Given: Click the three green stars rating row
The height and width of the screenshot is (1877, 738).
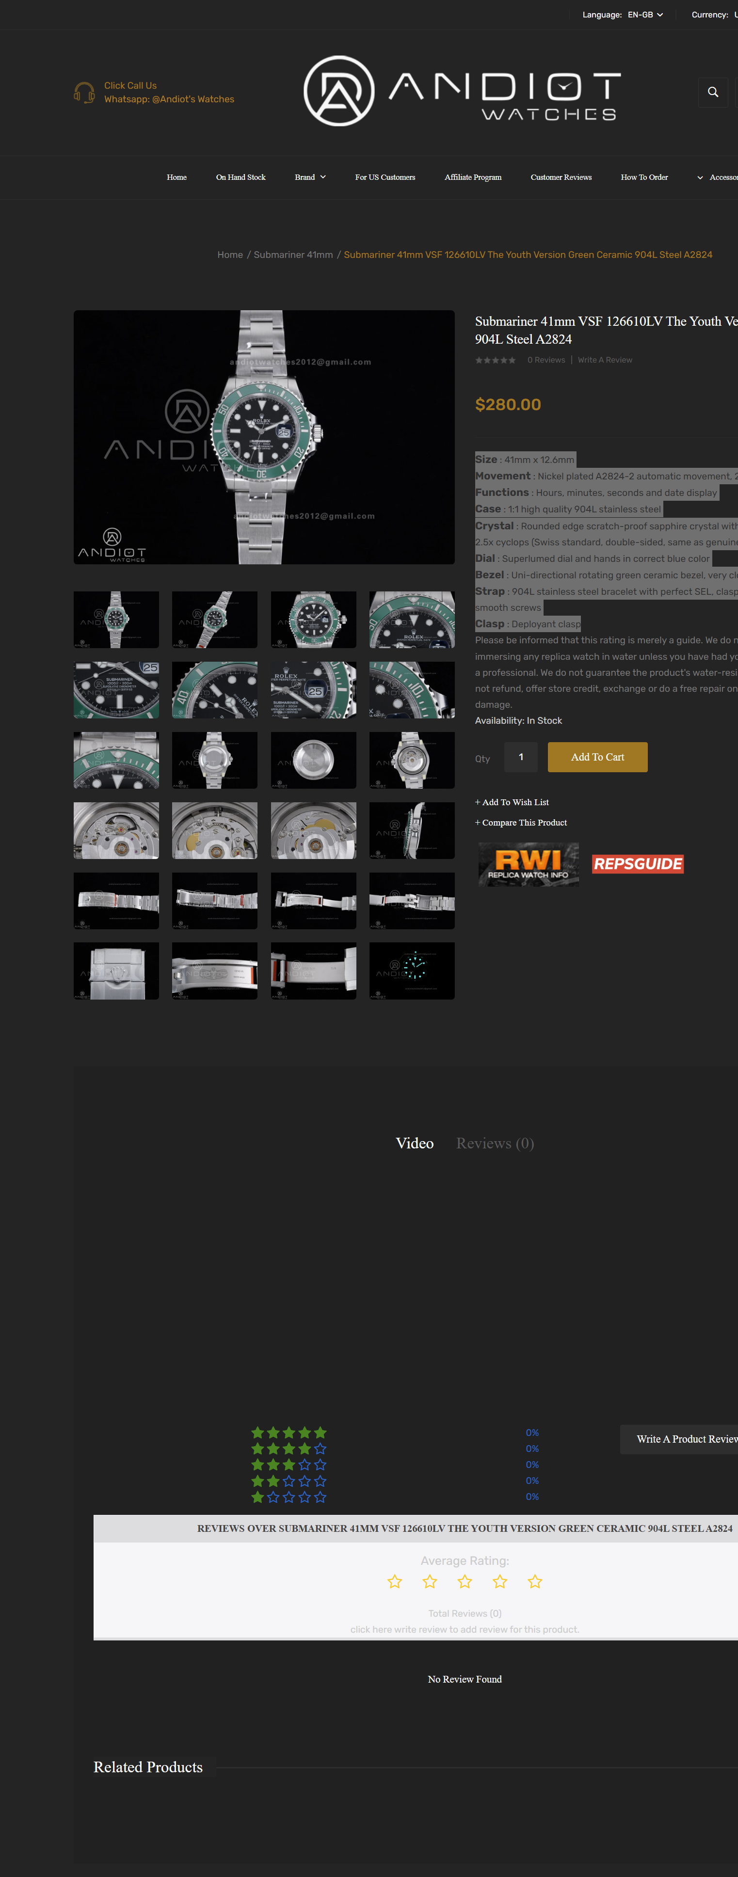Looking at the screenshot, I should point(289,1464).
